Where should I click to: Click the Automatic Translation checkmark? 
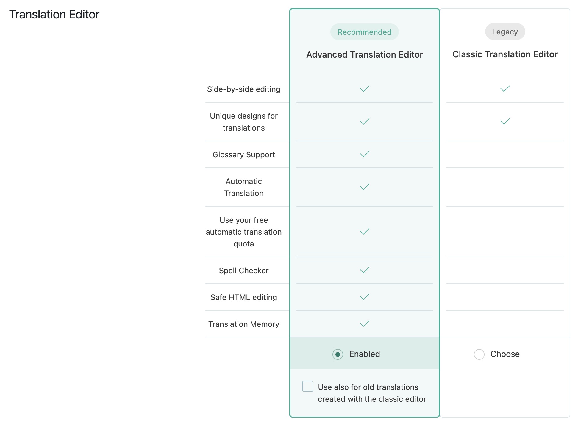364,187
